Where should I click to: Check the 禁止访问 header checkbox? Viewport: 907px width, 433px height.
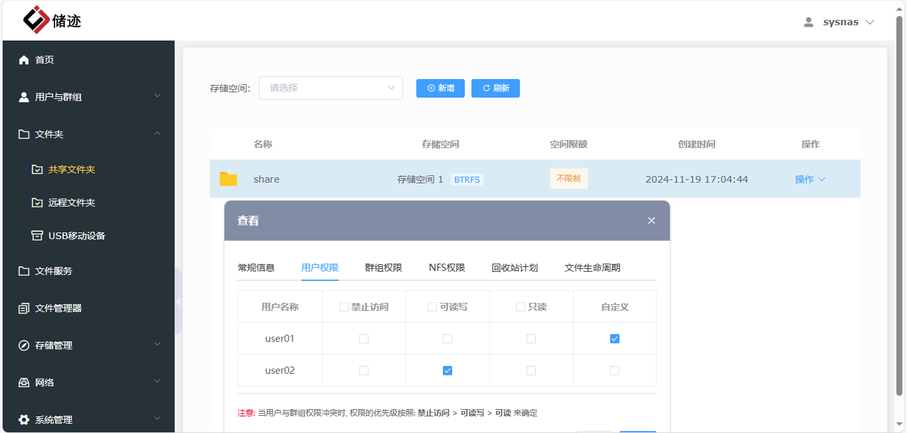tap(344, 306)
